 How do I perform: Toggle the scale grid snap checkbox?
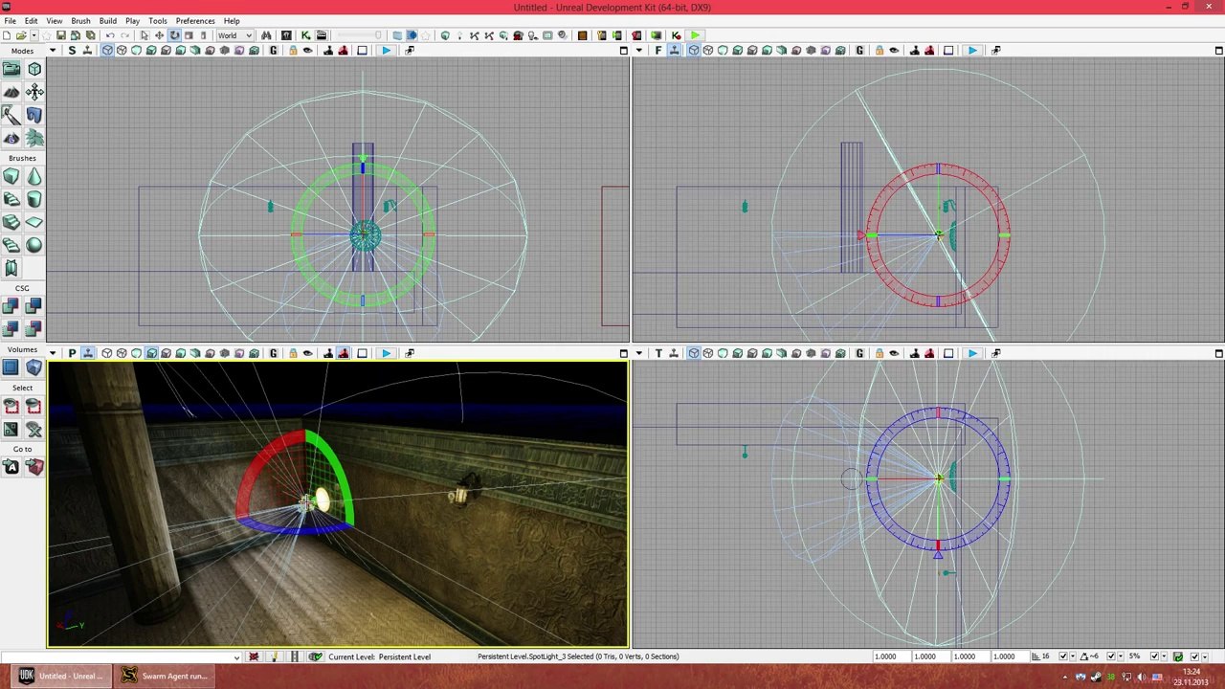pos(1154,656)
